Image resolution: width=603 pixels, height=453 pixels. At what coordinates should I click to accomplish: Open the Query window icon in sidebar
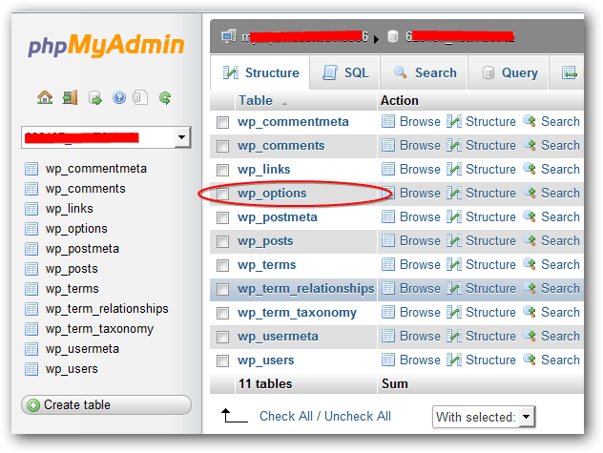(95, 98)
